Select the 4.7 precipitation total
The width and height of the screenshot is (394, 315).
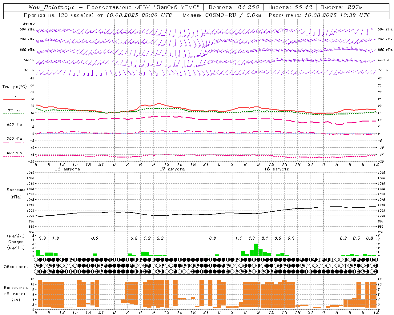(252, 238)
